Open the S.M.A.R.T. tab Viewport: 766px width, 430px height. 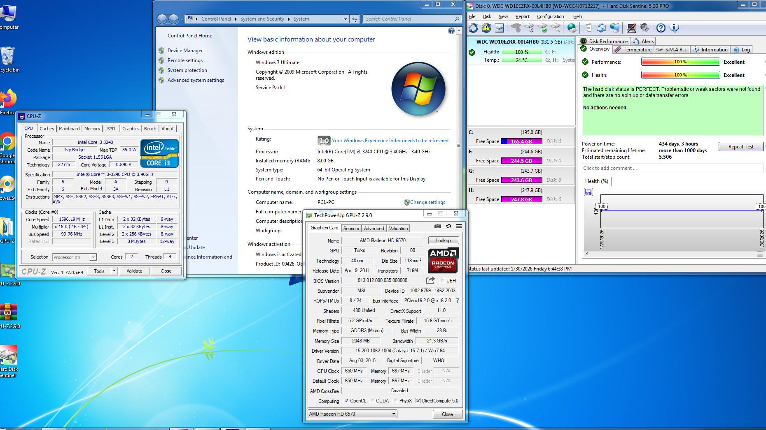[x=672, y=50]
